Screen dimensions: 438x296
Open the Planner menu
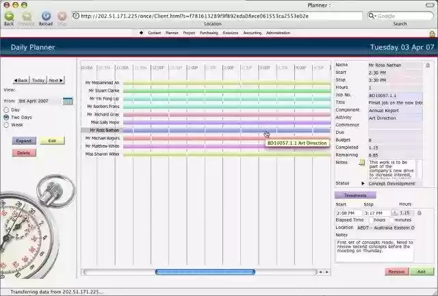[172, 33]
